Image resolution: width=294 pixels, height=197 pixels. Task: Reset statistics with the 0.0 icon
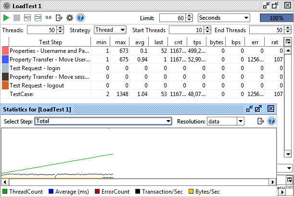[x=49, y=18]
